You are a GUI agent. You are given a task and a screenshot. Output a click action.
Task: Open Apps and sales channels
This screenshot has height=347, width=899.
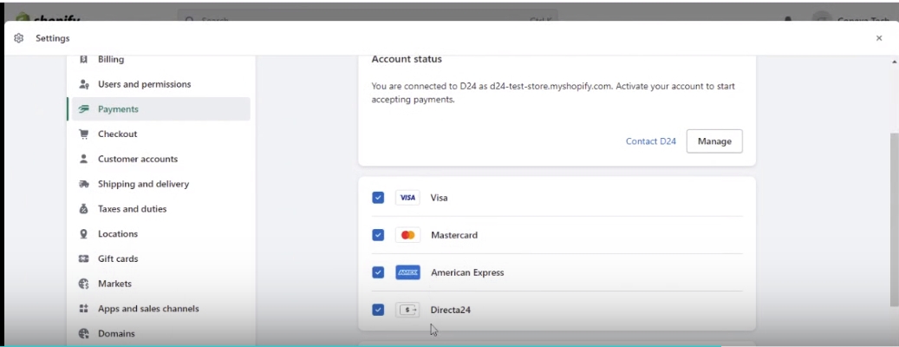tap(147, 309)
